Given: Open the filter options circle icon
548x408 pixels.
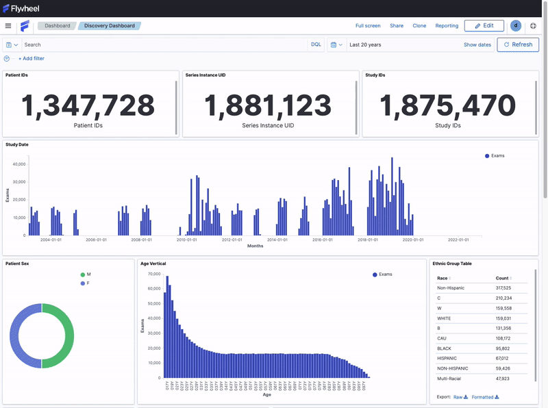Looking at the screenshot, I should point(7,59).
